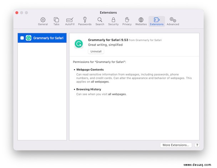Viewport: 217px width, 168px height.
Task: Open the Search magnifier pane
Action: (x=100, y=21)
